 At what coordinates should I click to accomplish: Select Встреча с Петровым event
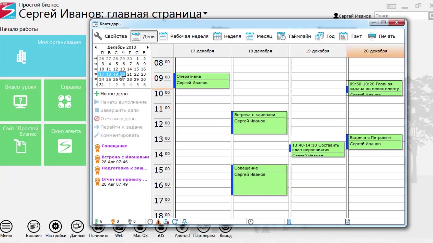pos(375,142)
